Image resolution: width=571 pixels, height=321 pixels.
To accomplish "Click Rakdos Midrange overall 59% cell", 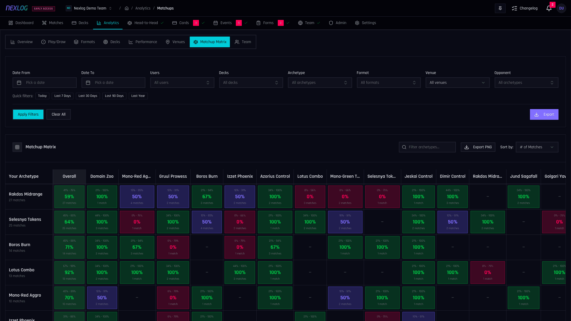I will click(69, 197).
